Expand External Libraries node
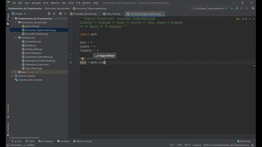The height and width of the screenshot is (147, 262). coord(12,76)
